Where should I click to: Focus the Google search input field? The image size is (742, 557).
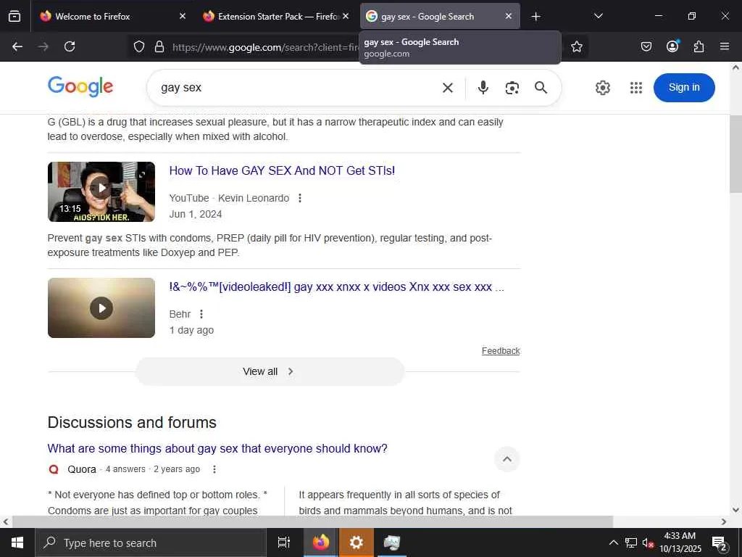pyautogui.click(x=298, y=88)
